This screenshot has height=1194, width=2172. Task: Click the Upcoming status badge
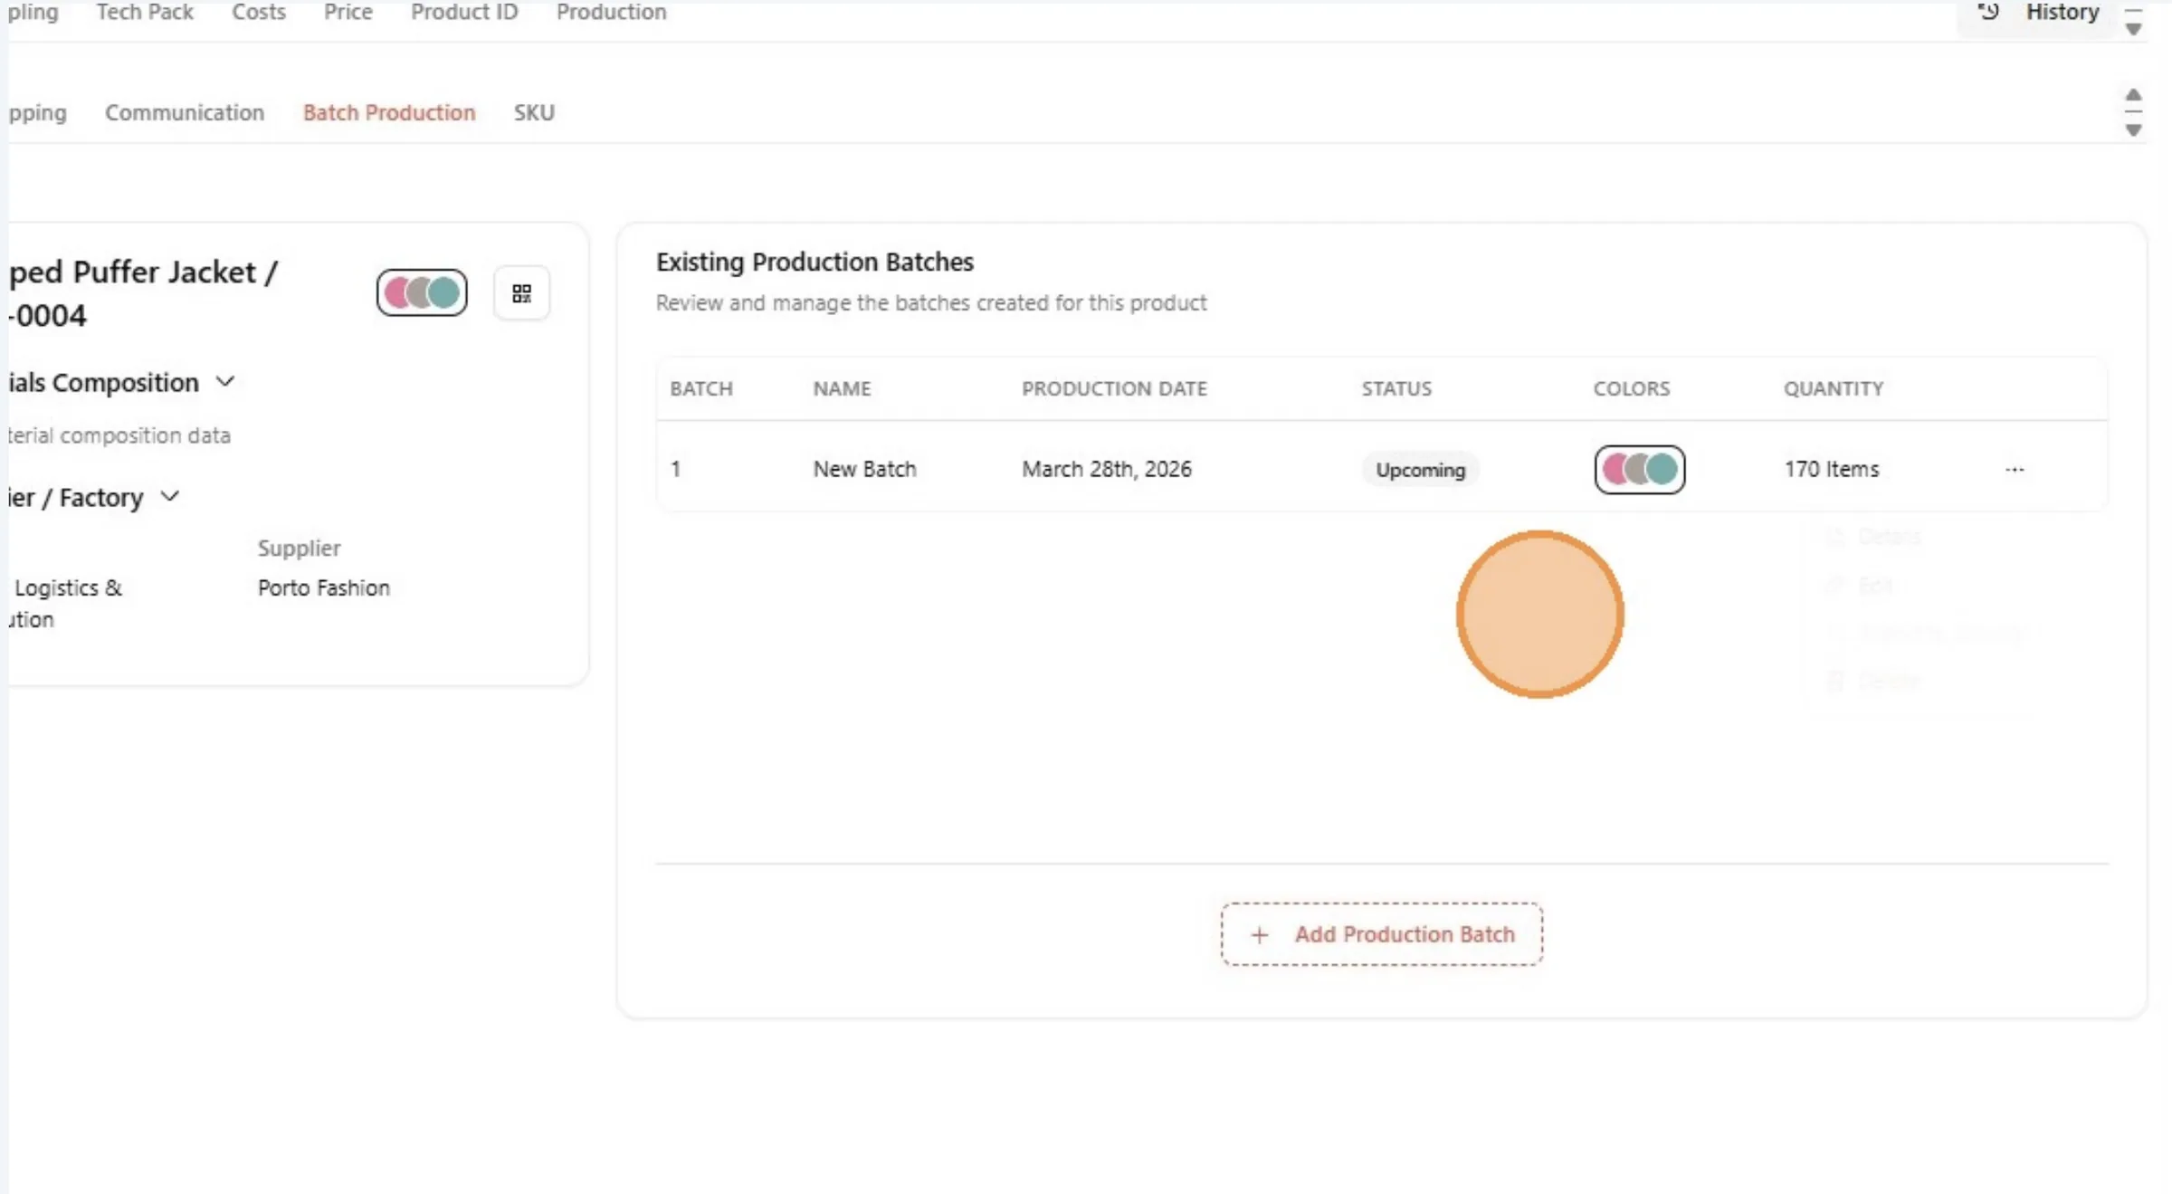tap(1420, 470)
